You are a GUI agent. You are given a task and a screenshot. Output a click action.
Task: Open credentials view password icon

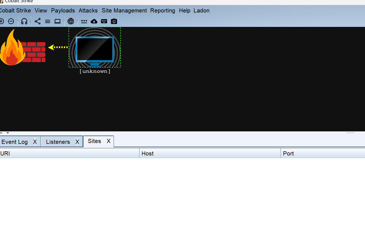84,21
